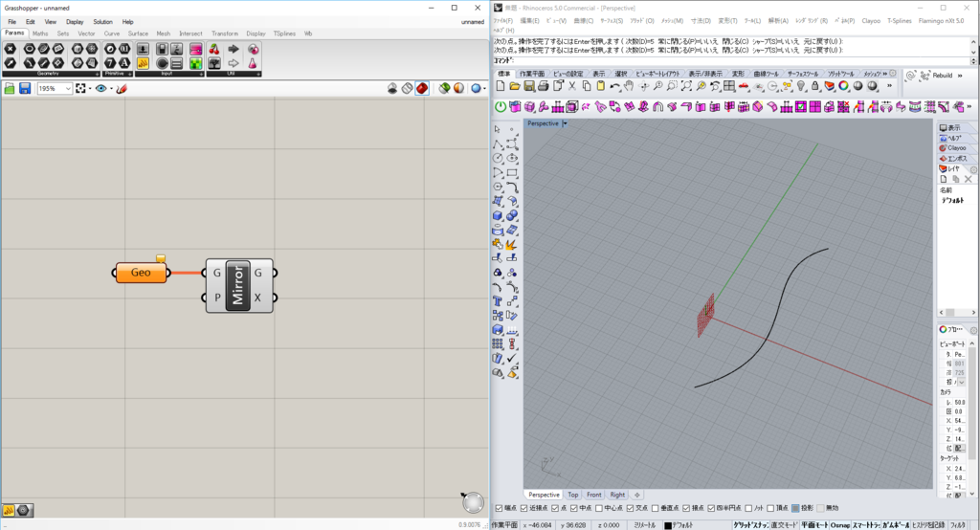The width and height of the screenshot is (980, 530).
Task: Switch to Curve tab in Grasshopper
Action: click(112, 33)
